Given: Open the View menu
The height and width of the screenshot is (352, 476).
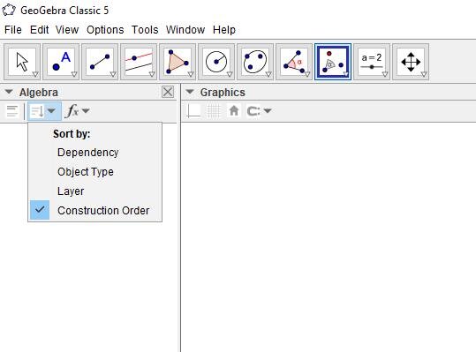Looking at the screenshot, I should [67, 30].
